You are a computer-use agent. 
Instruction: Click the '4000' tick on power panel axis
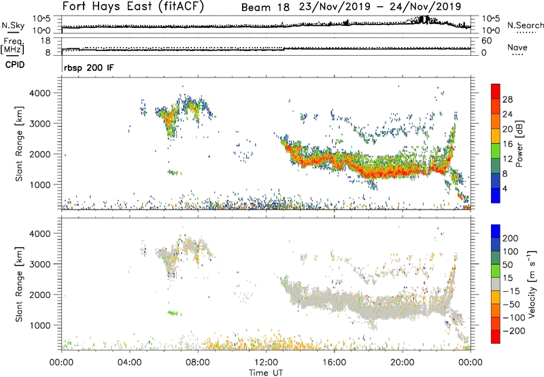40,93
